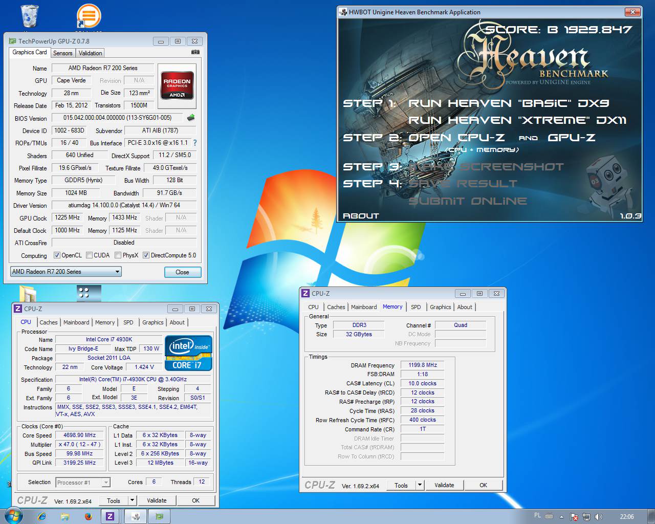Viewport: 655px width, 524px height.
Task: Click Tools button in the left CPU-Z window
Action: [114, 500]
